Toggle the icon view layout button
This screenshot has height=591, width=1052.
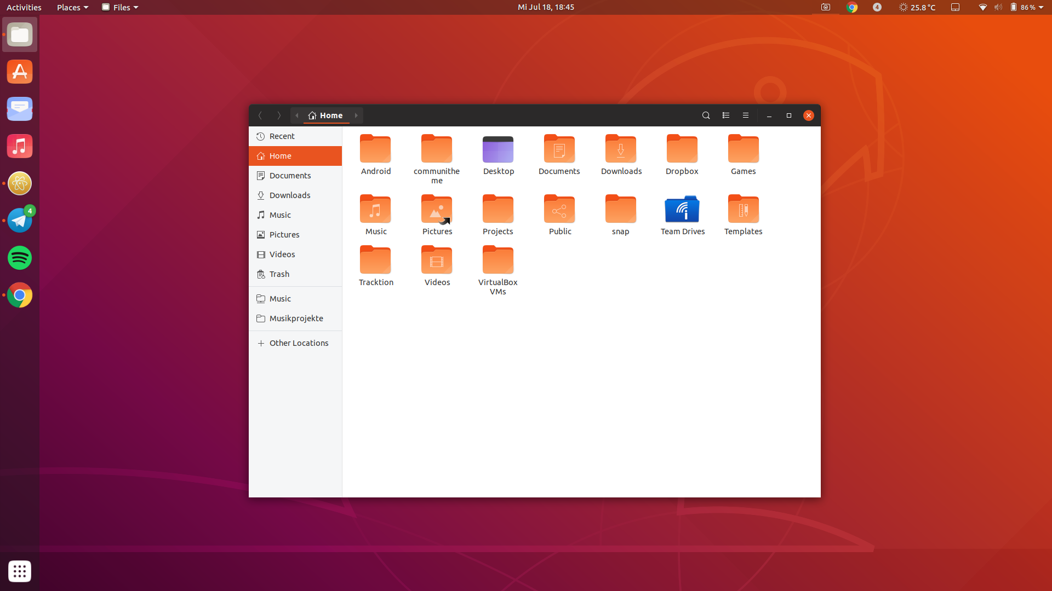pos(725,115)
